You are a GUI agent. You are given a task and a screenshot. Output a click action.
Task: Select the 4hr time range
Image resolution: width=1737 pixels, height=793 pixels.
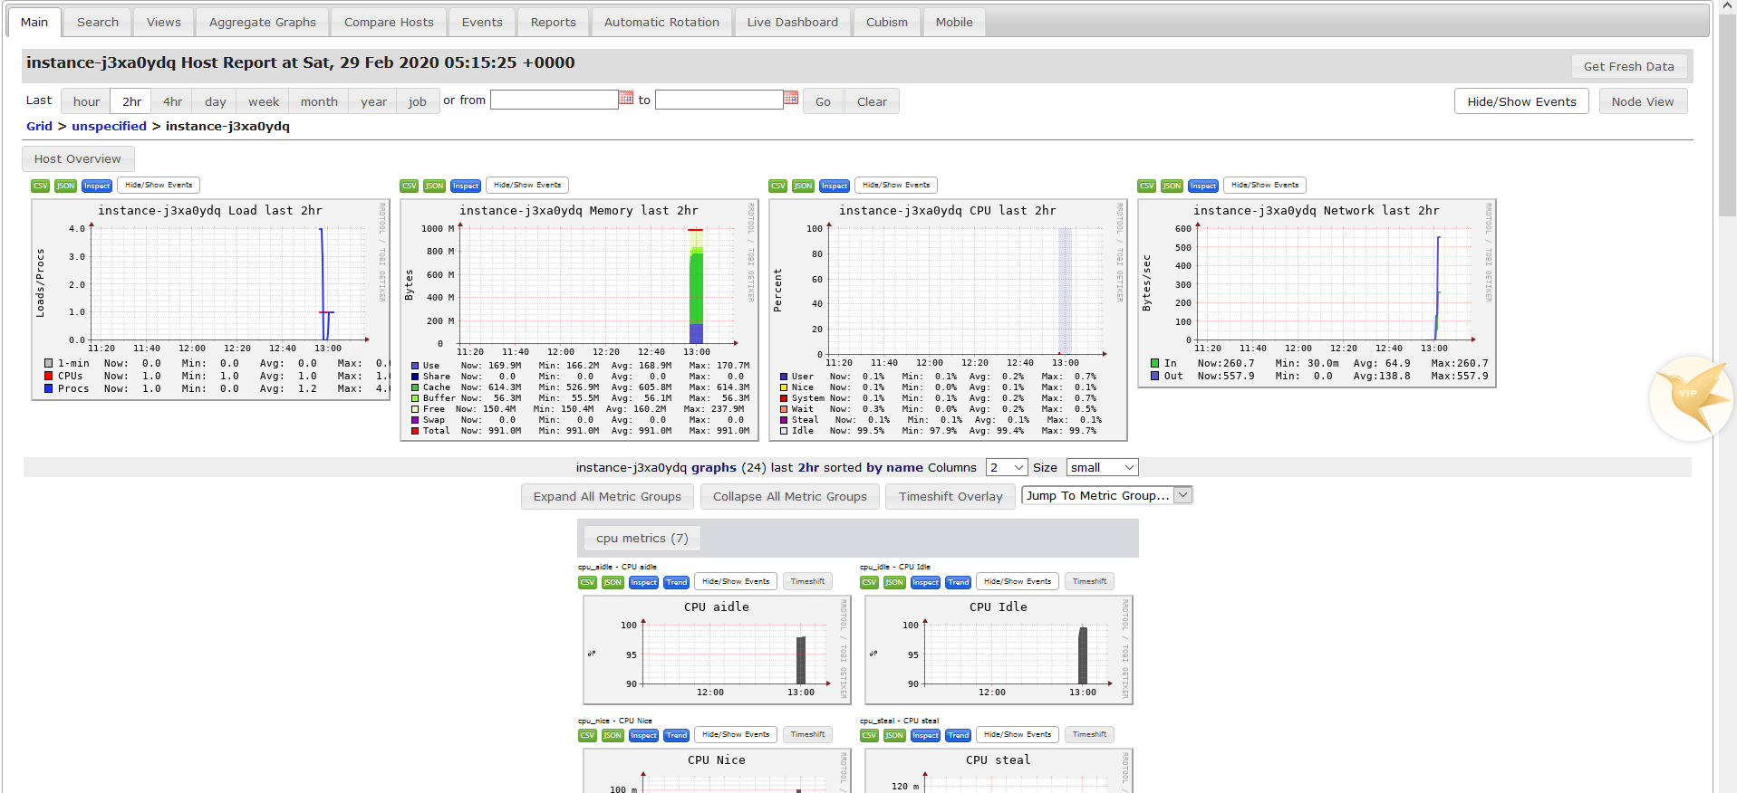(x=172, y=101)
